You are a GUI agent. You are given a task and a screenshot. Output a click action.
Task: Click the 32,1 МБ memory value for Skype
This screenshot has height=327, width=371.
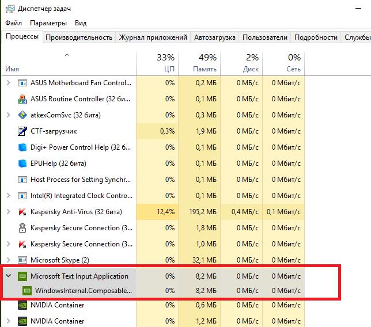(205, 260)
